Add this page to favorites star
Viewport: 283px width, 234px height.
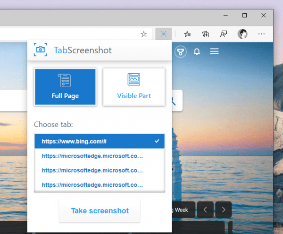(x=144, y=34)
